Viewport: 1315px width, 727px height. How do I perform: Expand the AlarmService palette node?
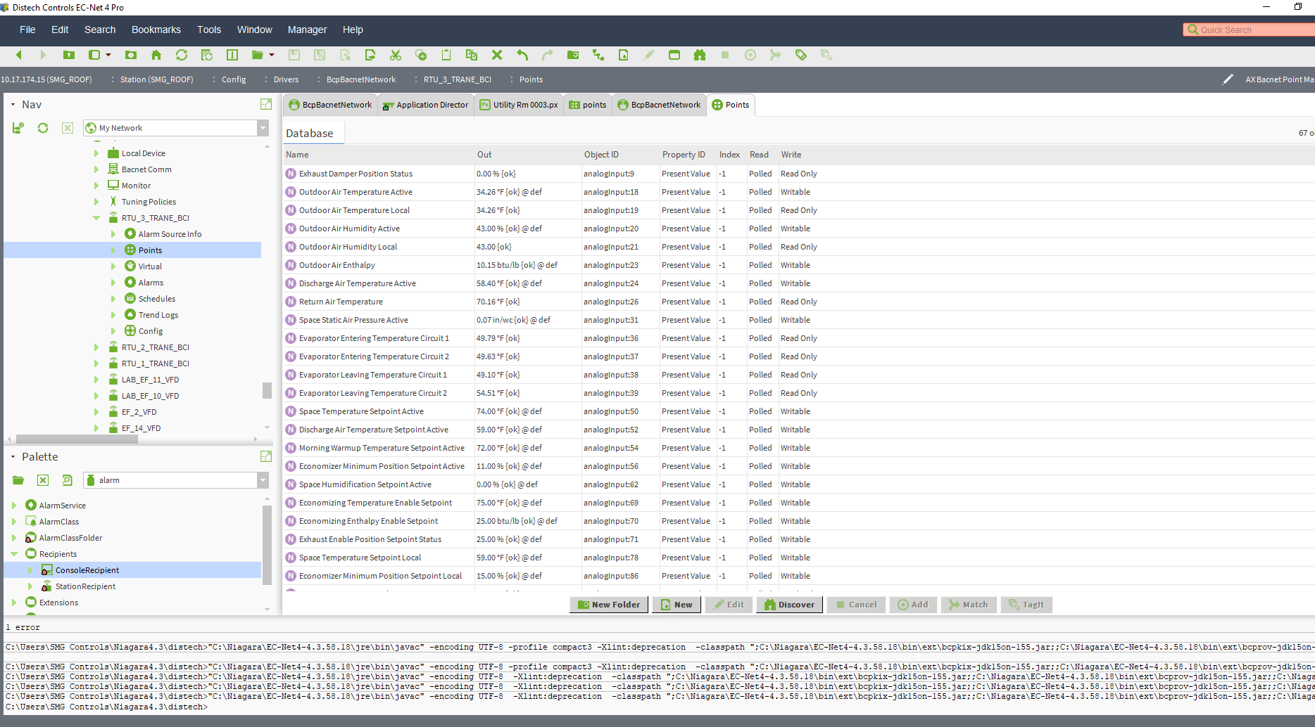click(x=14, y=506)
